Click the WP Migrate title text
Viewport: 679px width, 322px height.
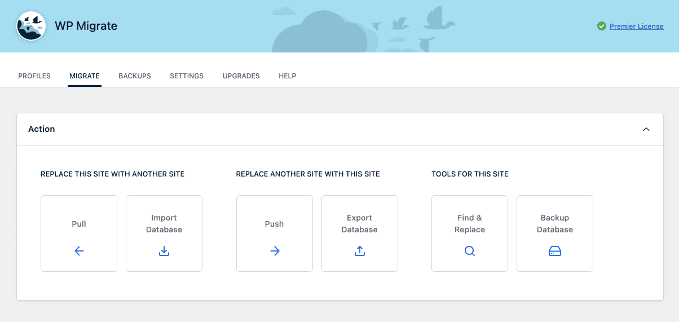click(86, 26)
